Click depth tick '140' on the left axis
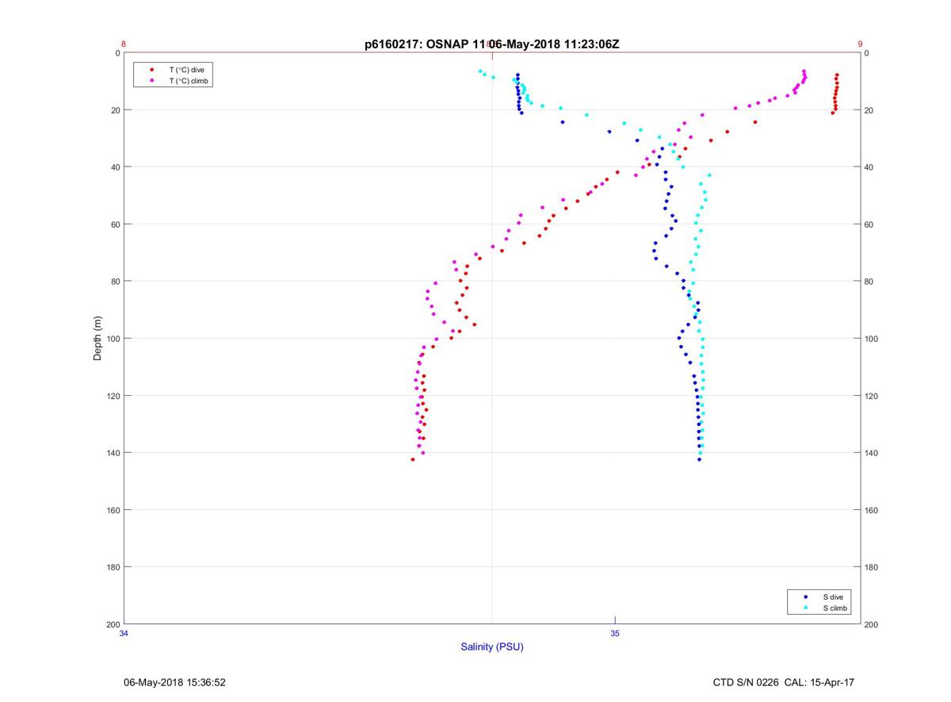This screenshot has width=951, height=702. [x=113, y=453]
